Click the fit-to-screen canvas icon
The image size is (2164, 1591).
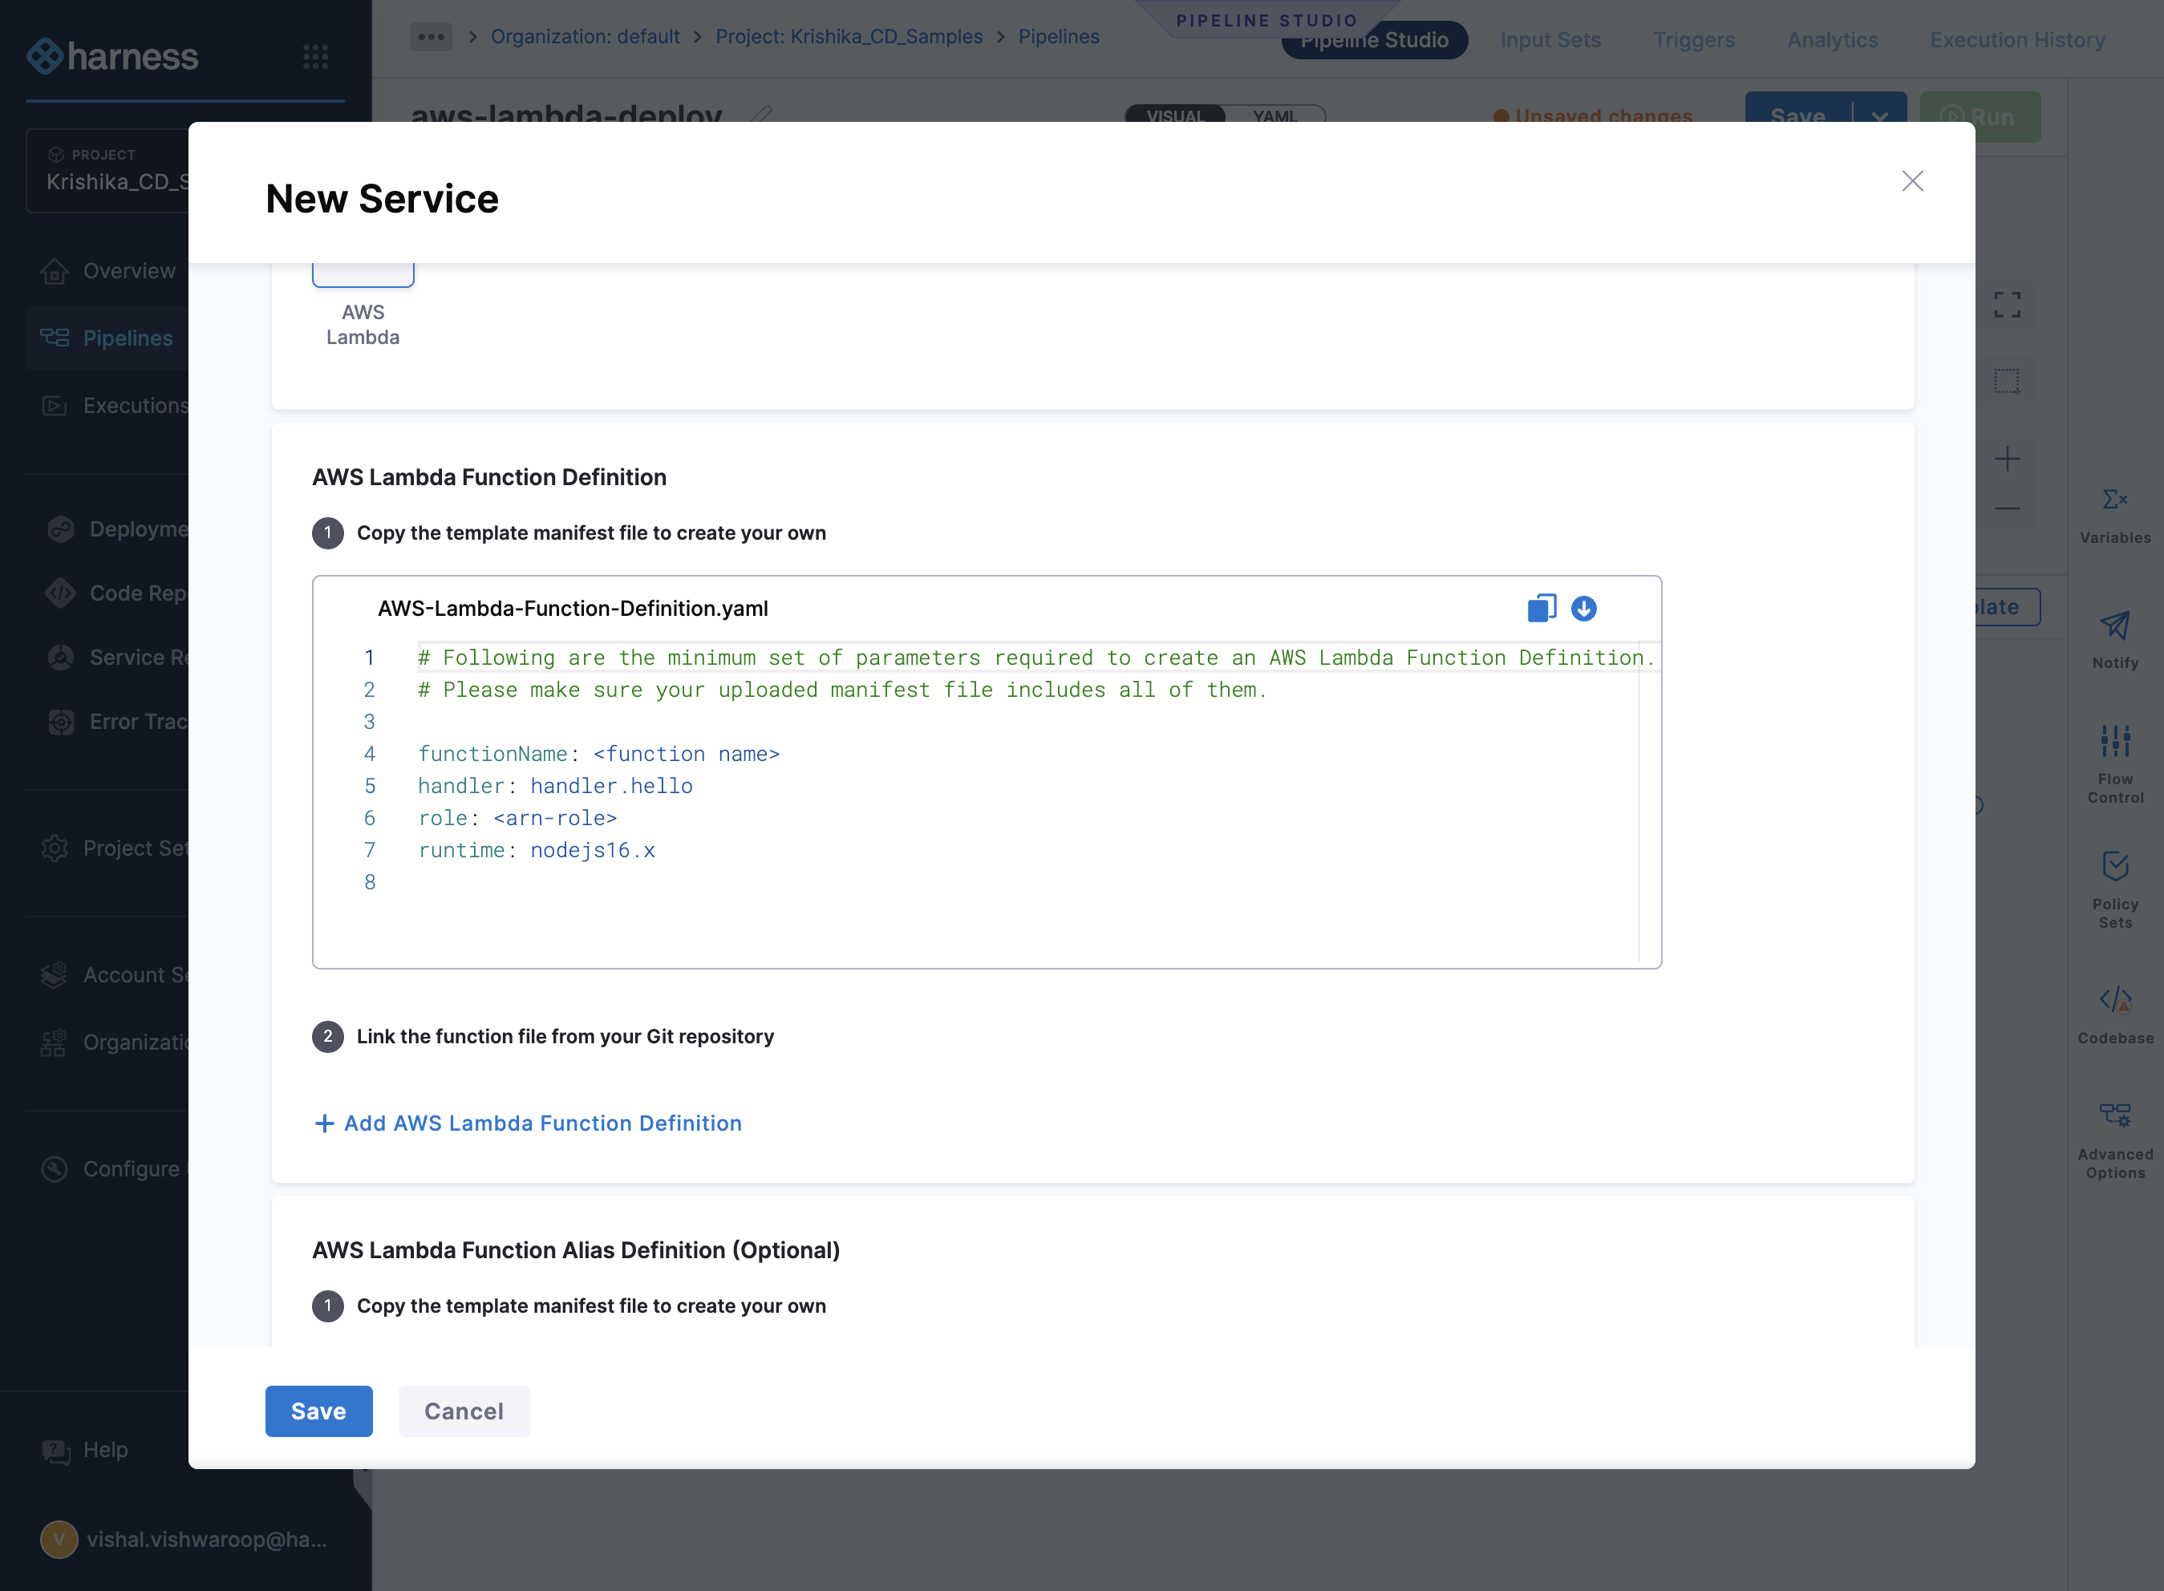2007,306
